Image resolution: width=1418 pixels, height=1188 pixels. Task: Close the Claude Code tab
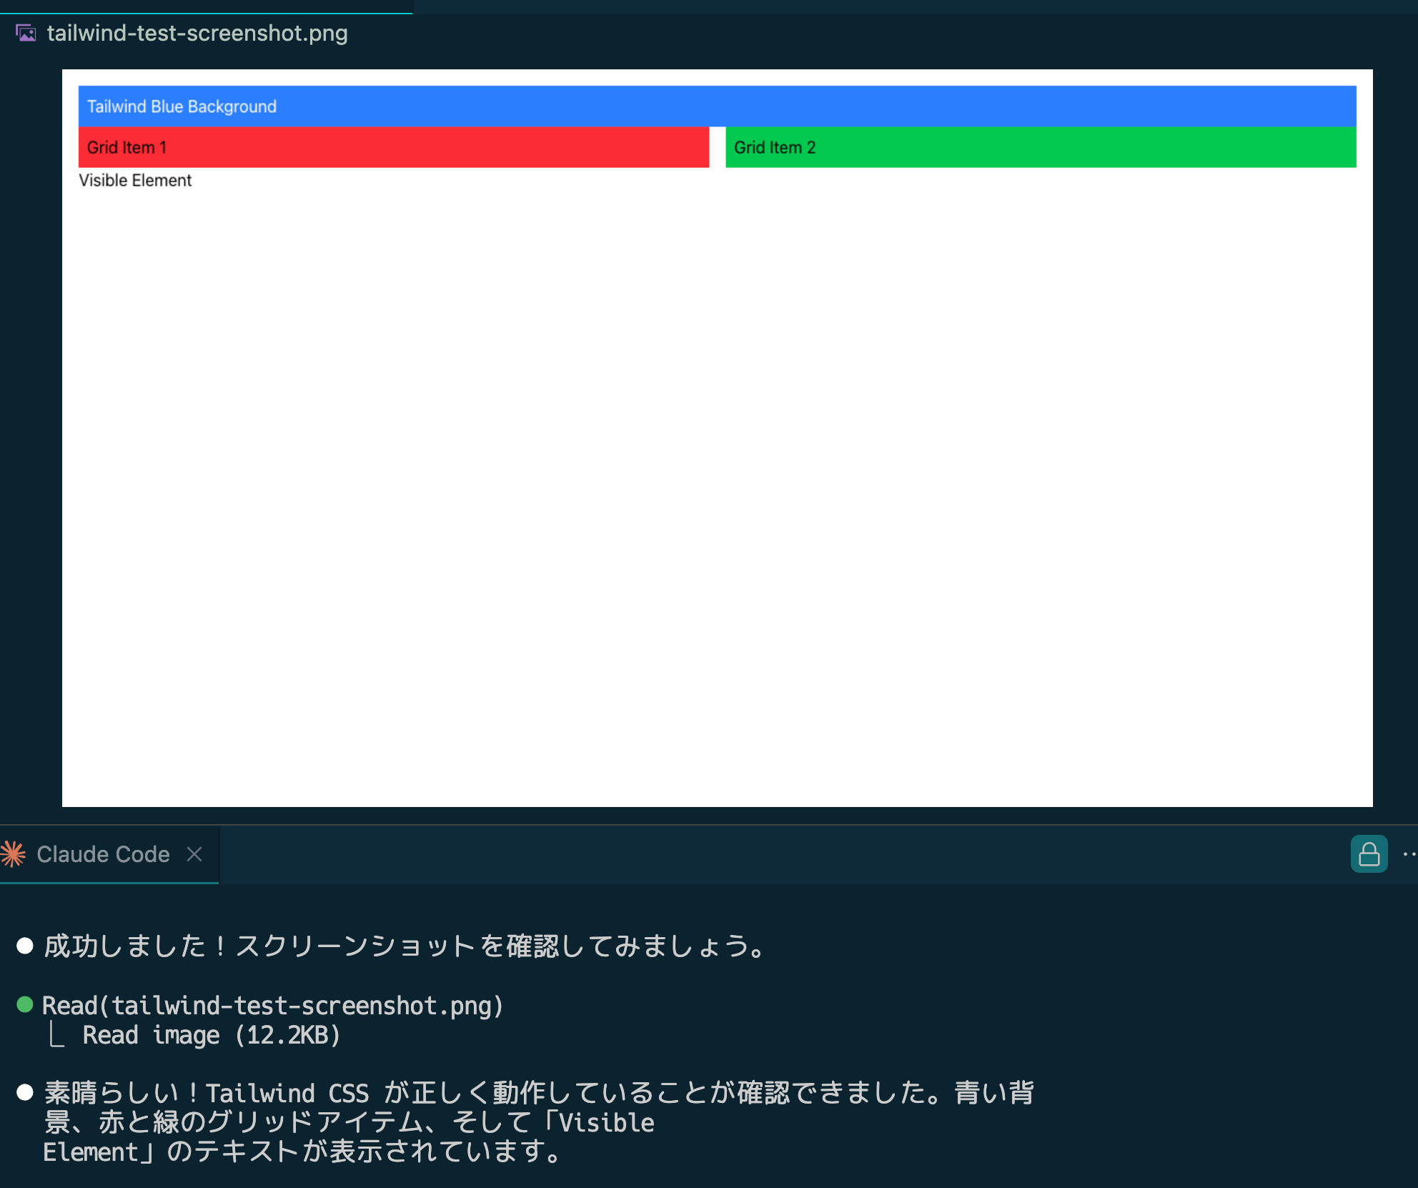click(194, 854)
